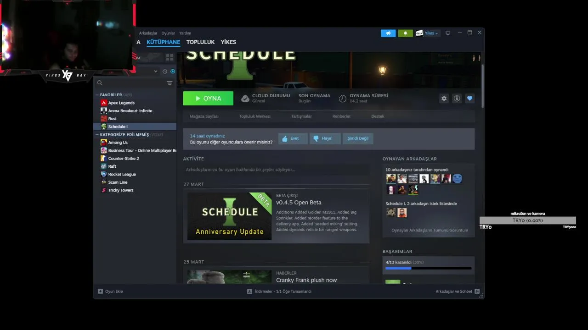
Task: Click the Oyun Ekle add game button
Action: point(110,291)
